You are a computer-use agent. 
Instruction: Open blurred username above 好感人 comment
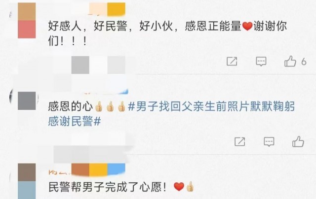click(x=107, y=9)
